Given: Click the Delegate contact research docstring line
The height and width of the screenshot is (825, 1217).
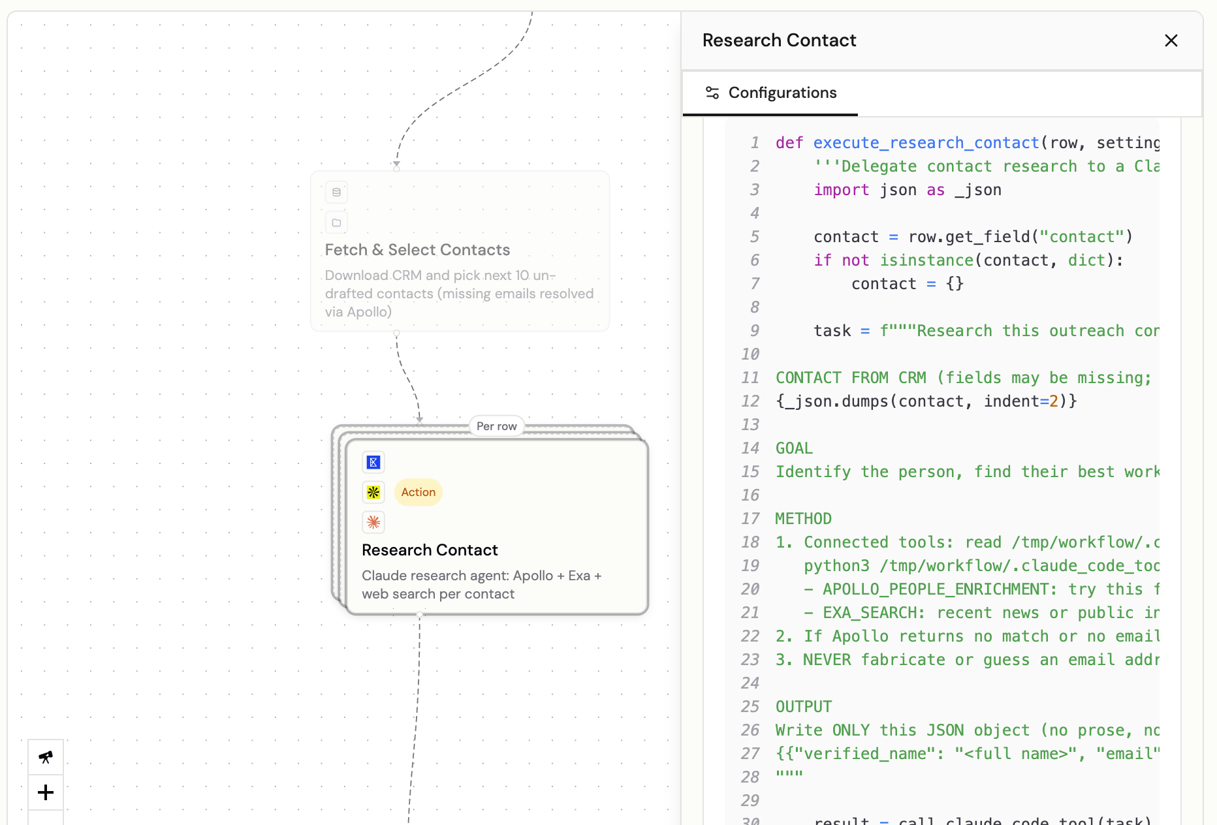Looking at the screenshot, I should click(x=987, y=166).
